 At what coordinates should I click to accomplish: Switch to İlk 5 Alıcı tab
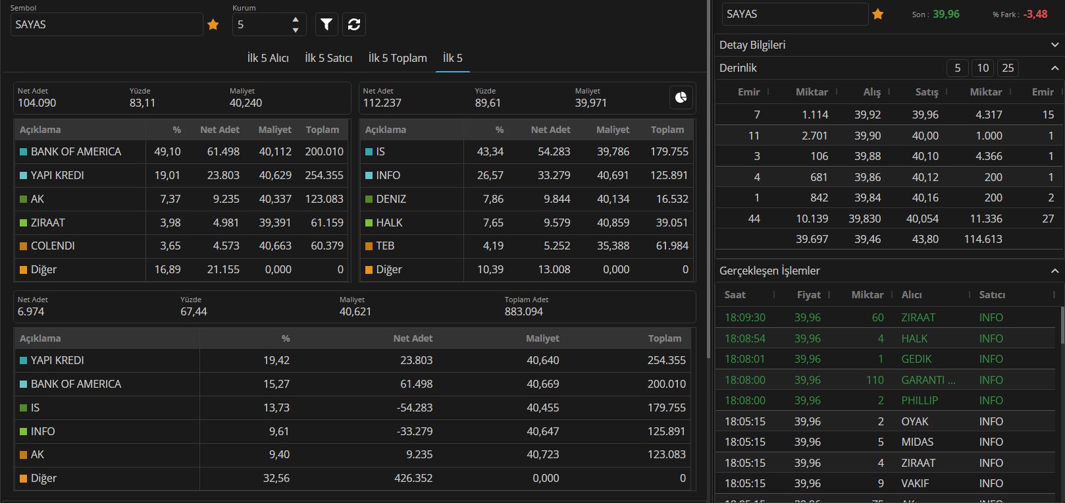268,58
